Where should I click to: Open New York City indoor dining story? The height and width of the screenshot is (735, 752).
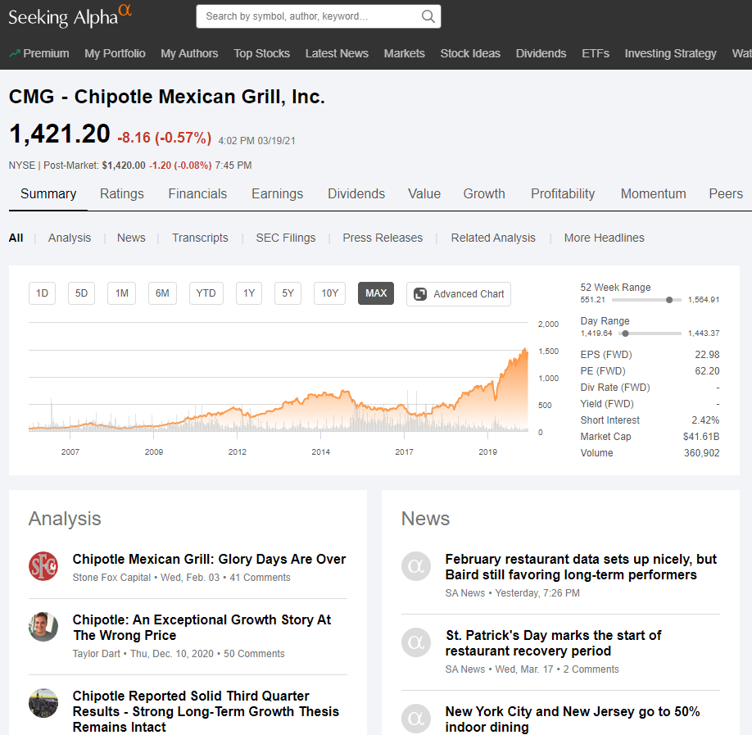point(573,719)
